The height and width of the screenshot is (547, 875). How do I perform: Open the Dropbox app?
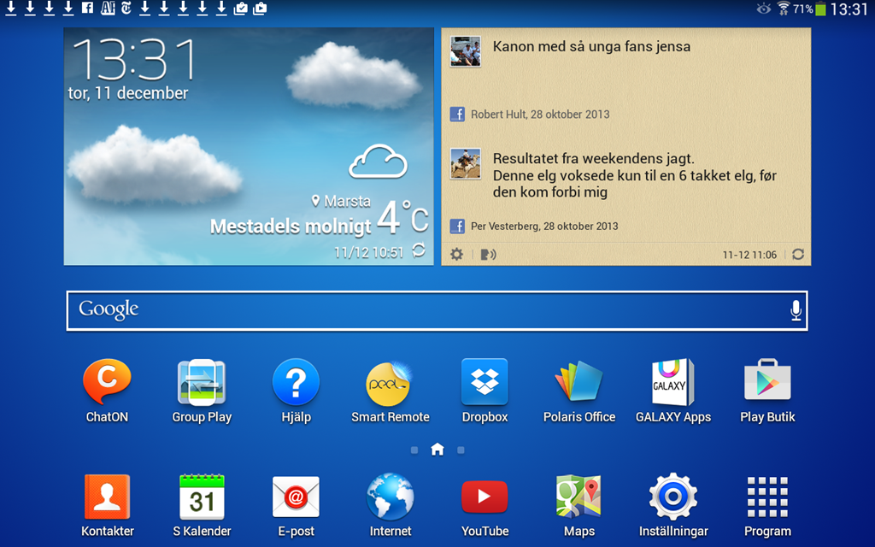point(484,383)
